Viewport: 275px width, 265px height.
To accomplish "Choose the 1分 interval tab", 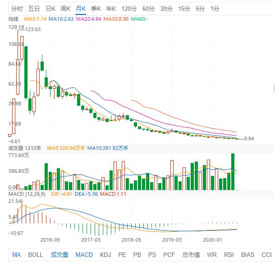I will coord(215,9).
